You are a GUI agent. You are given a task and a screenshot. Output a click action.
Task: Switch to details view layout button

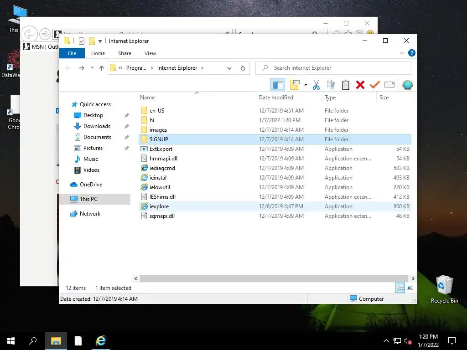pyautogui.click(x=400, y=288)
